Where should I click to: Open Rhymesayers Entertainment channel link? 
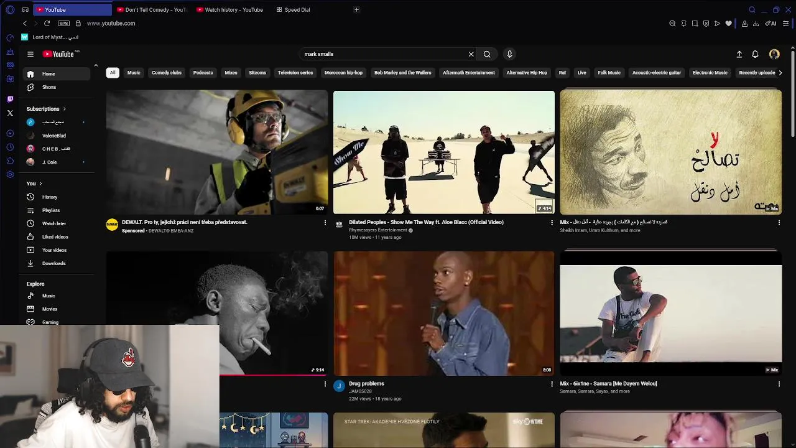coord(378,230)
